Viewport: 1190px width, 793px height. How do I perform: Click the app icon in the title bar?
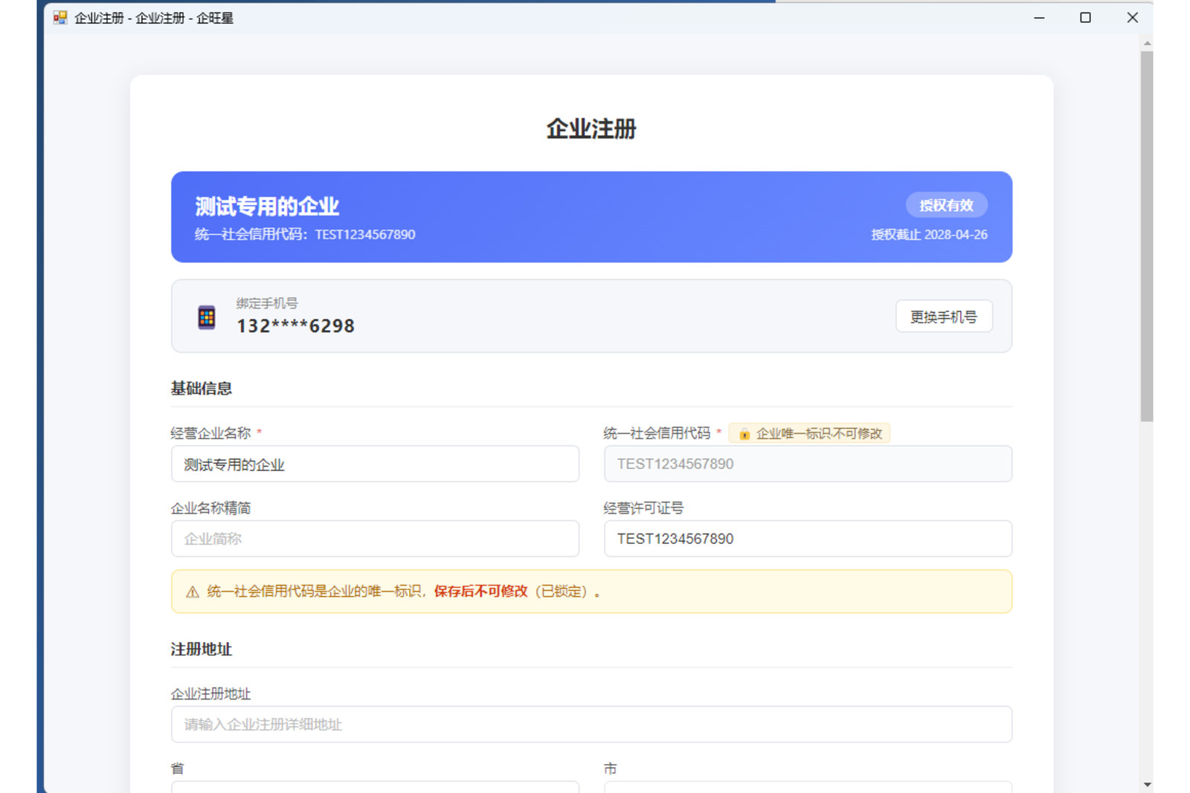click(60, 18)
